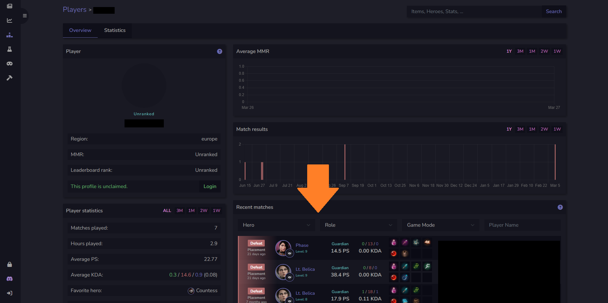The height and width of the screenshot is (303, 608).
Task: Set Player statistics filter to 2W
Action: [x=203, y=211]
